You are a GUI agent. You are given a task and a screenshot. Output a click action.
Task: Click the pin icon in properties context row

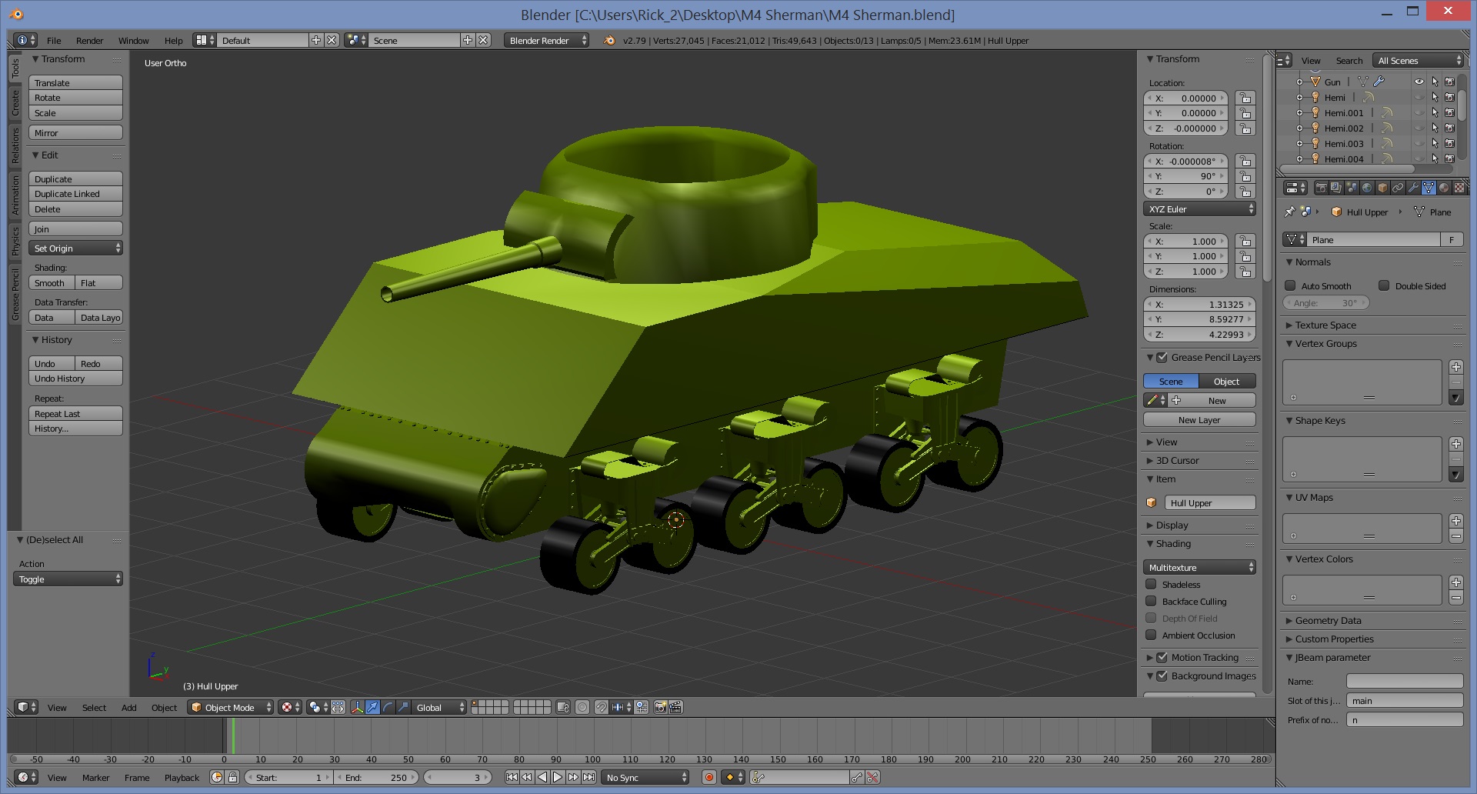(1290, 212)
